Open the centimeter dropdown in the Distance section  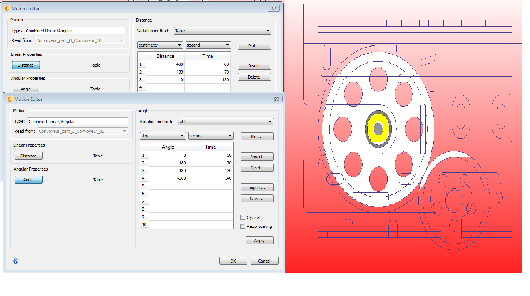click(x=160, y=45)
